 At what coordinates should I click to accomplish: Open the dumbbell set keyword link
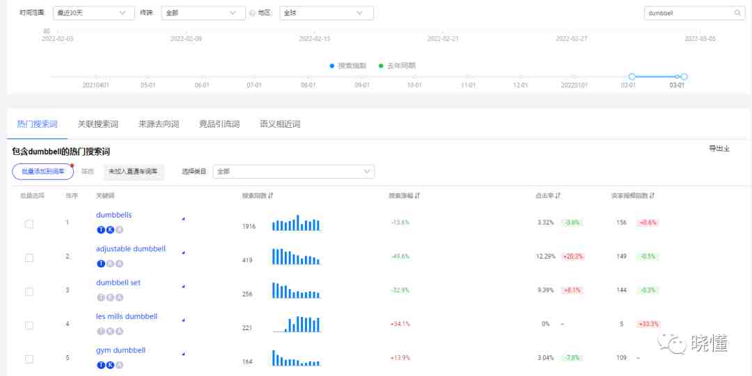pyautogui.click(x=118, y=283)
